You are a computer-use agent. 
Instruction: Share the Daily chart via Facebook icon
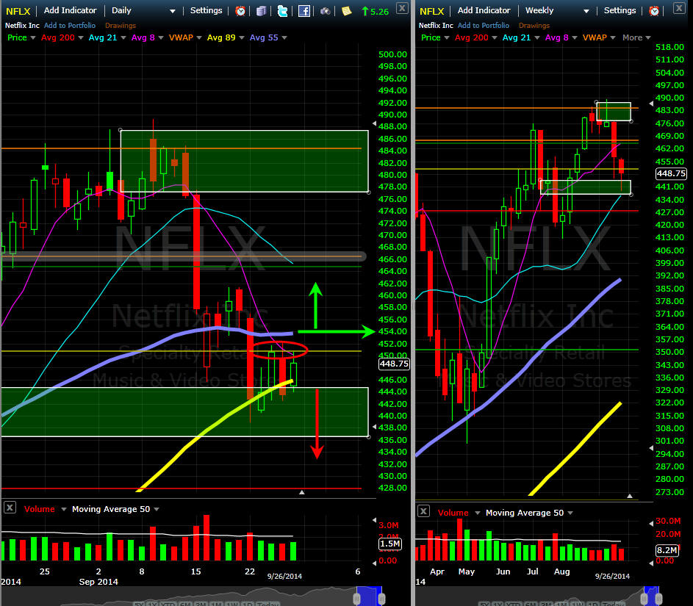304,11
